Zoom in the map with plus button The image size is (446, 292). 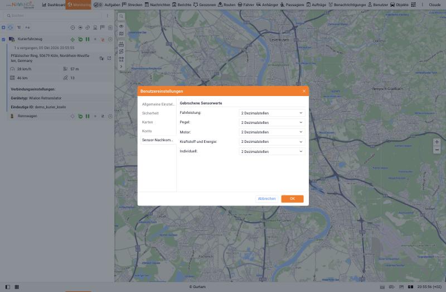437,142
